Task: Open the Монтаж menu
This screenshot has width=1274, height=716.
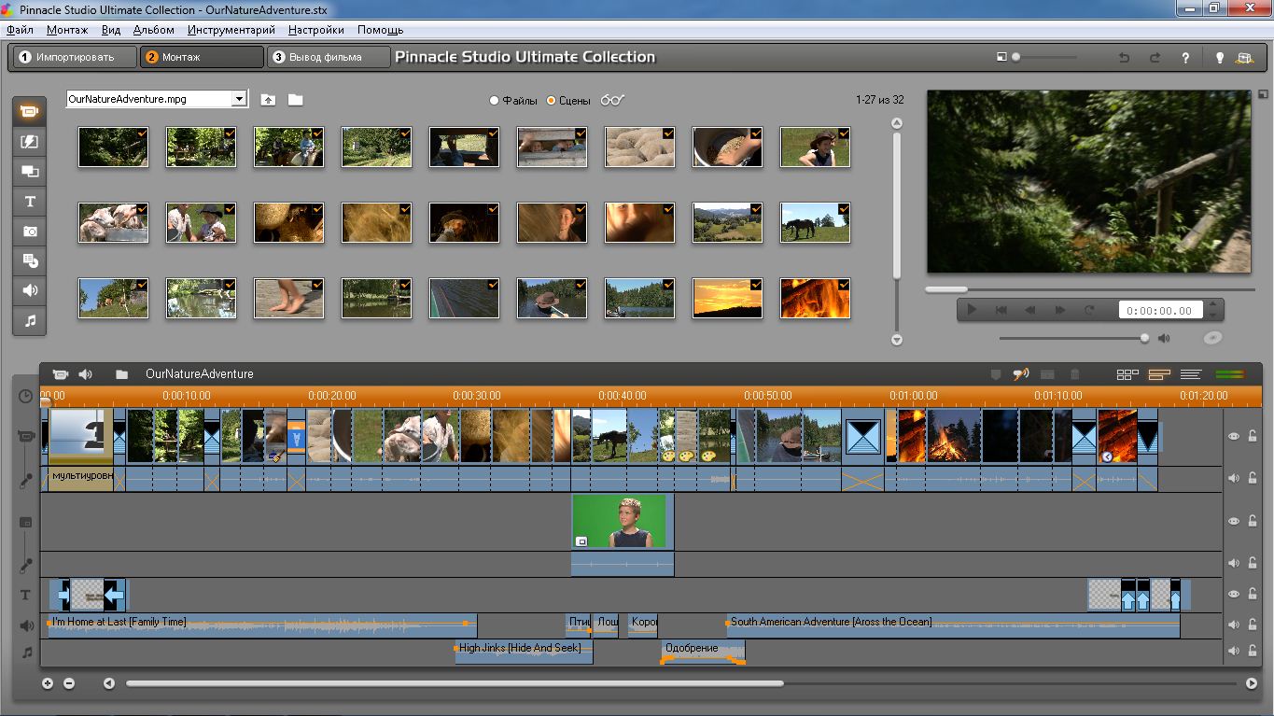Action: (x=67, y=30)
